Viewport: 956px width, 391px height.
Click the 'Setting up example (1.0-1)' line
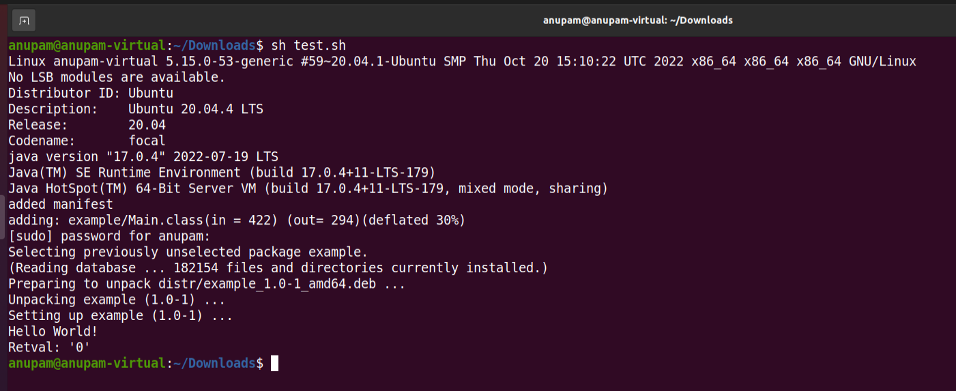(120, 316)
